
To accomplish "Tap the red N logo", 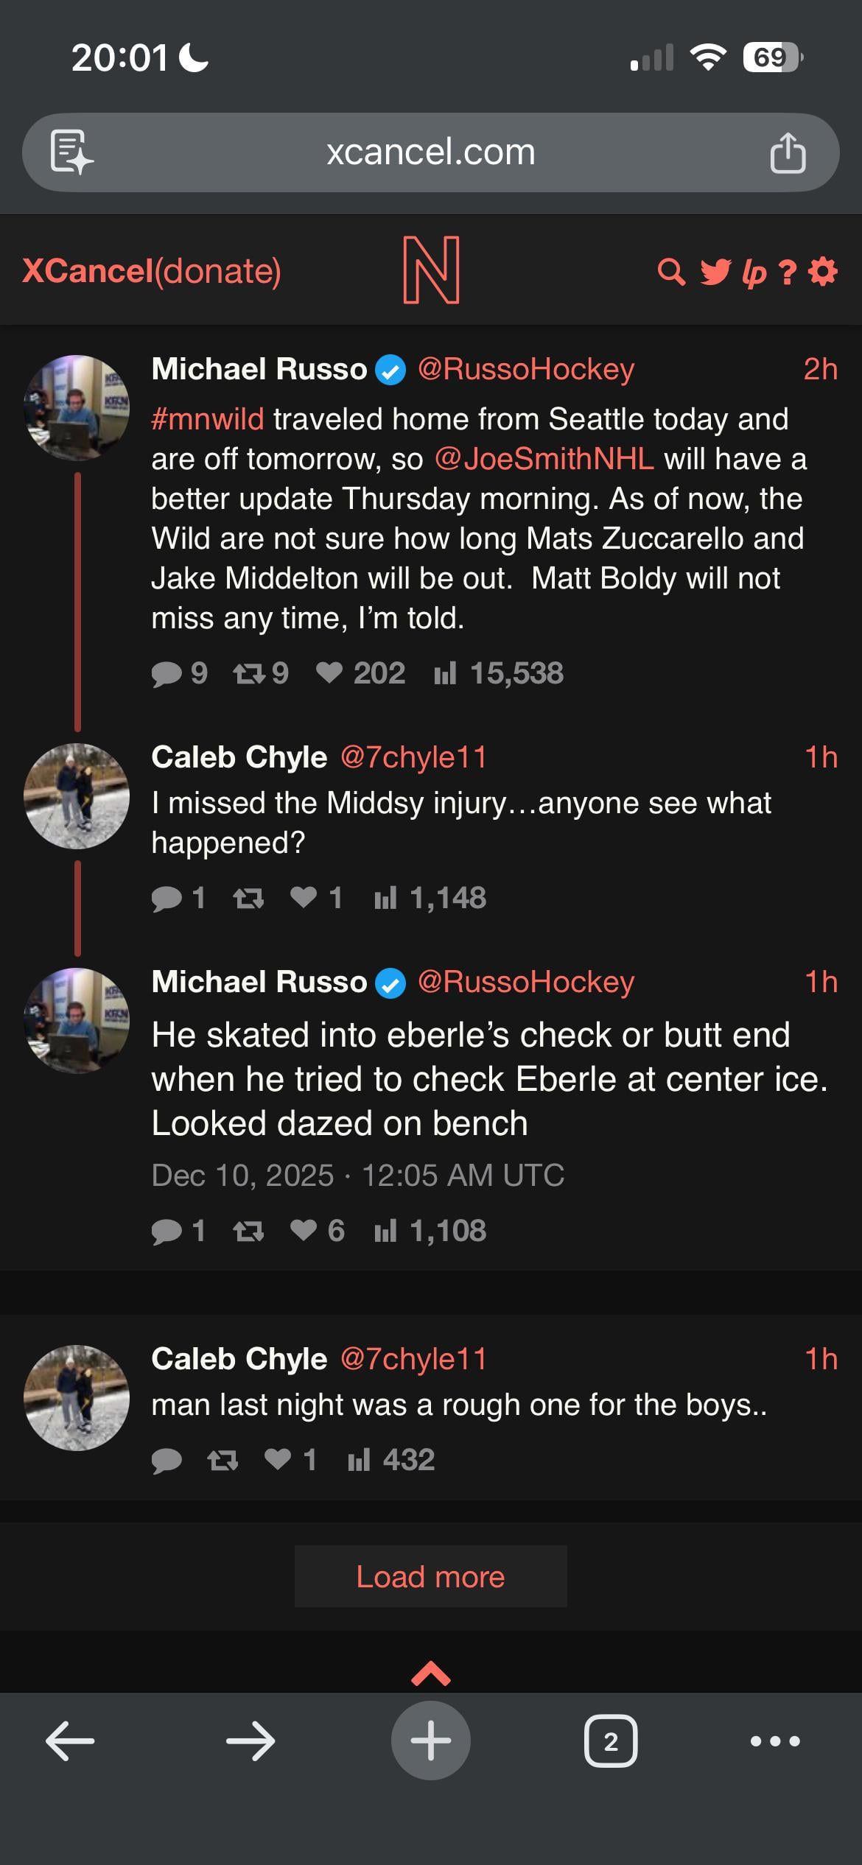I will (x=431, y=270).
